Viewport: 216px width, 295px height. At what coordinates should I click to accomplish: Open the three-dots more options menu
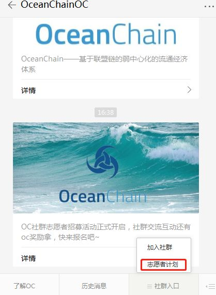click(209, 7)
